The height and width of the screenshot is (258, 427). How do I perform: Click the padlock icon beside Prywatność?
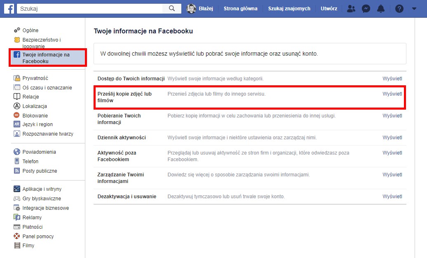click(x=17, y=78)
